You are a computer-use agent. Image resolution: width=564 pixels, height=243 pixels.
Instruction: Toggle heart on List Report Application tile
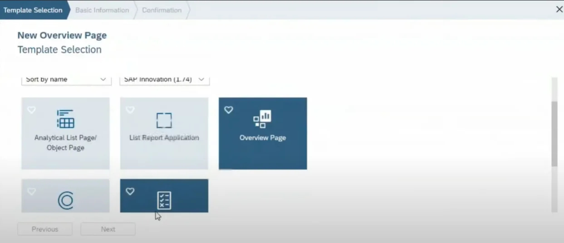(130, 110)
